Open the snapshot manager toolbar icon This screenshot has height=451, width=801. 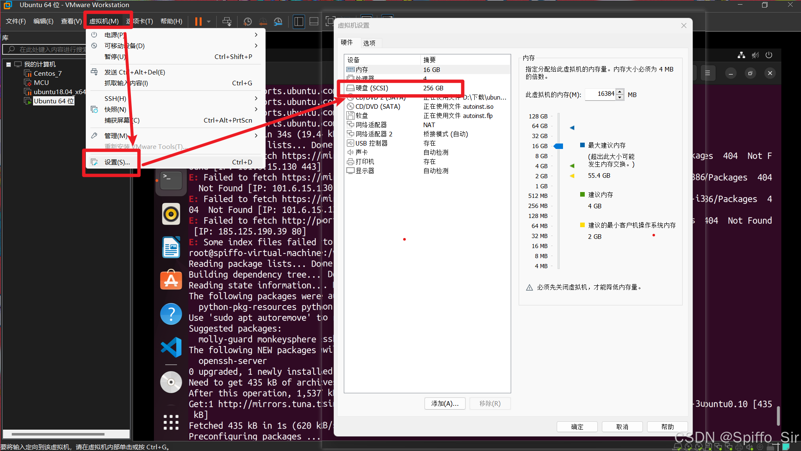coord(278,21)
